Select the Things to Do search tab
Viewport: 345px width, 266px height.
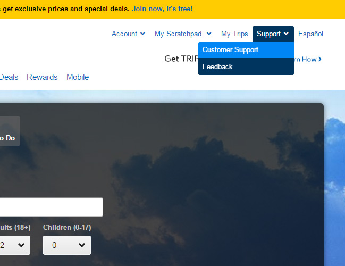pyautogui.click(x=10, y=131)
